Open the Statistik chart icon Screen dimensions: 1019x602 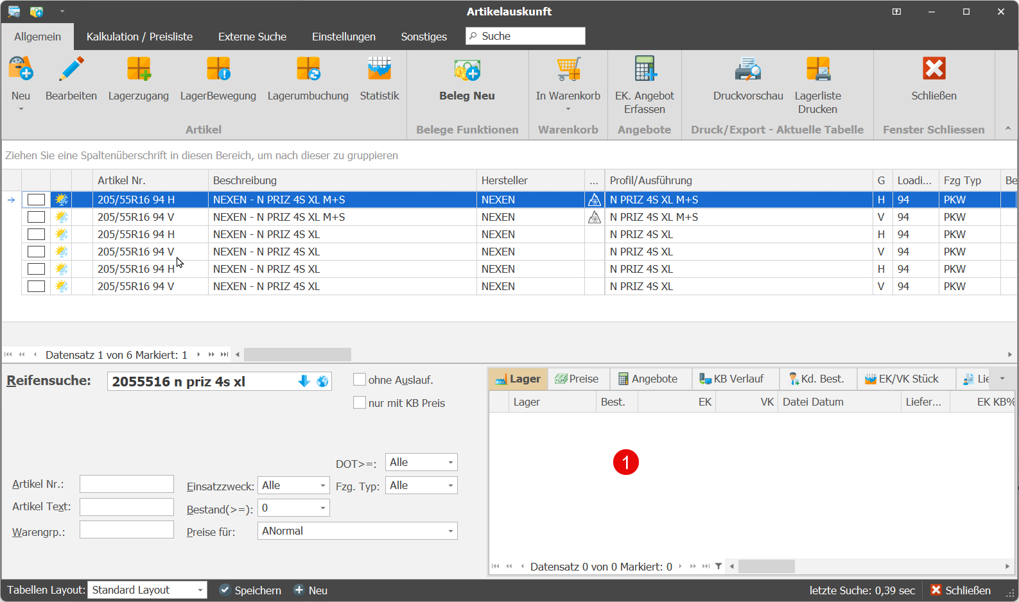(379, 69)
